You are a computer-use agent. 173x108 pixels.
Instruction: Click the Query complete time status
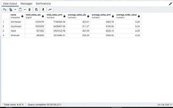[x=45, y=105]
